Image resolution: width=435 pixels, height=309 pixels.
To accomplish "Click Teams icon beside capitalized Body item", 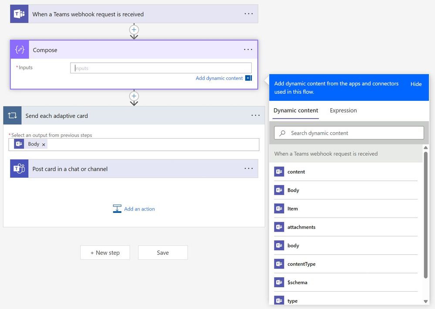I will coord(279,190).
